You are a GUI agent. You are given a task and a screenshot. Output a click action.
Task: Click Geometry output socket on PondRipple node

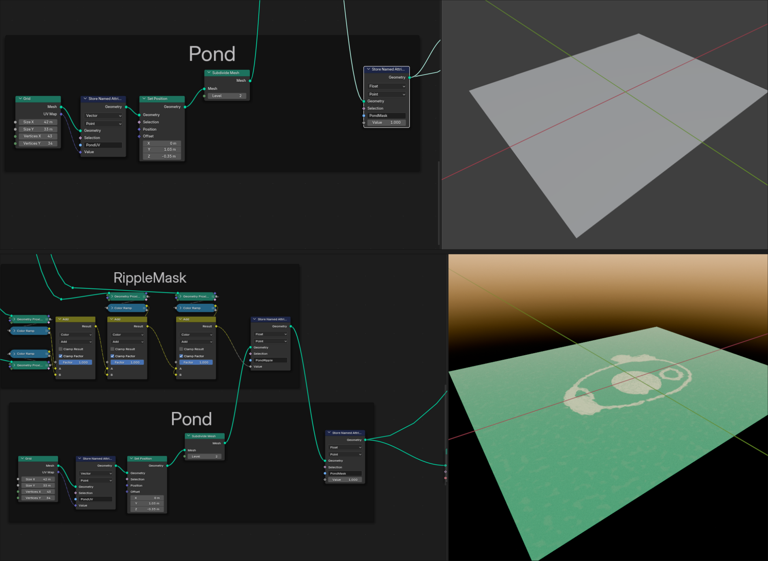pyautogui.click(x=291, y=326)
